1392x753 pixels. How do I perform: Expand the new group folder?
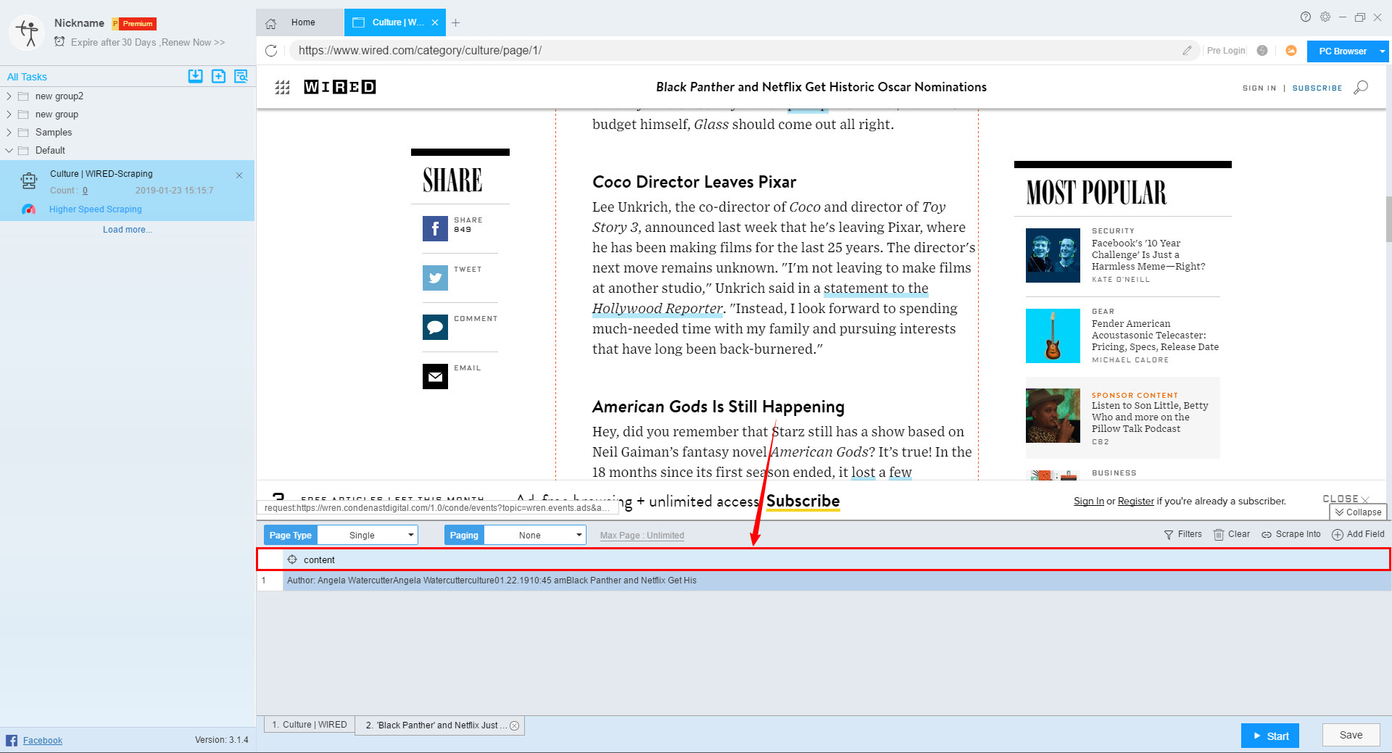click(x=9, y=114)
